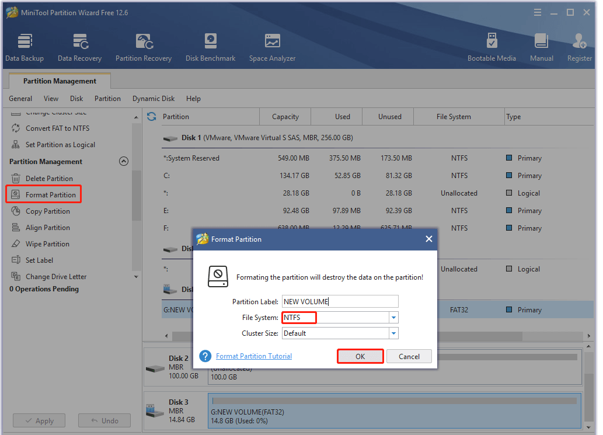Viewport: 603px width, 435px height.
Task: Select the System Reserved partition row
Action: [x=378, y=158]
